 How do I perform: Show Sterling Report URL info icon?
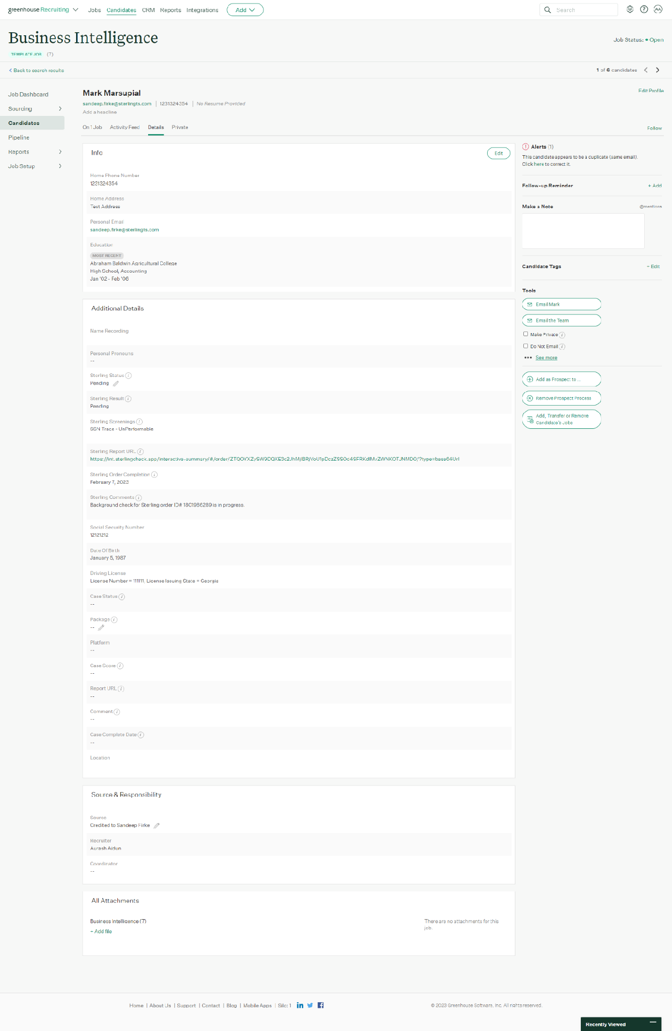[141, 452]
